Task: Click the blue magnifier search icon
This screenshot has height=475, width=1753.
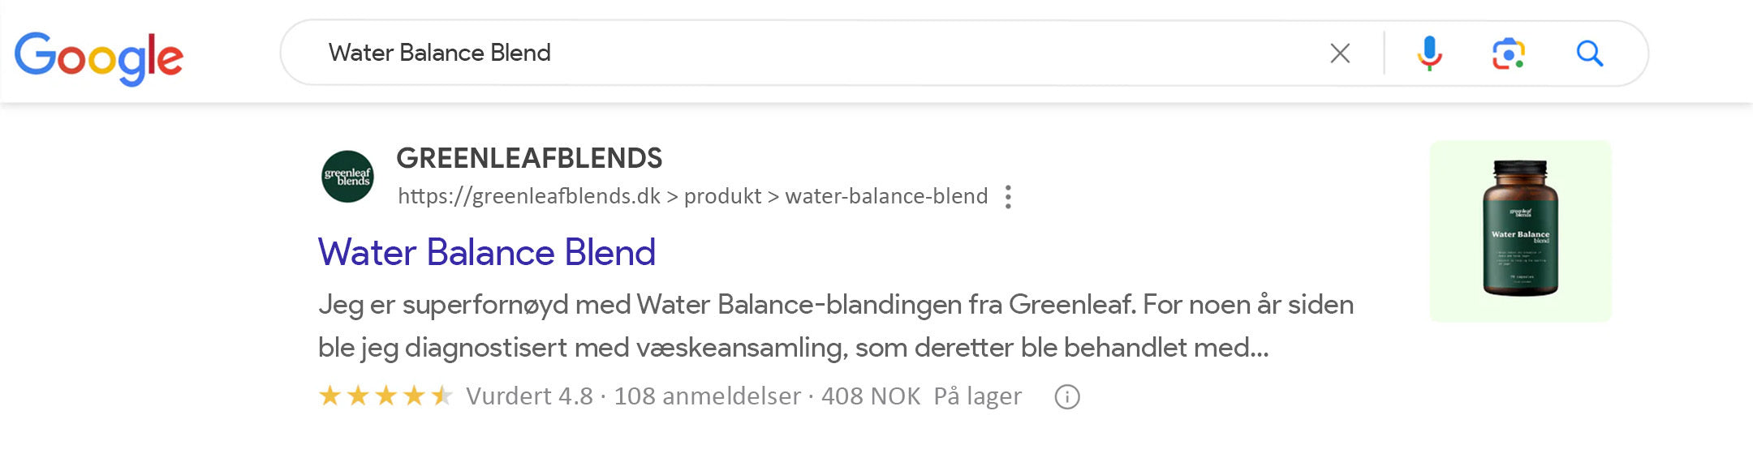Action: (x=1589, y=53)
